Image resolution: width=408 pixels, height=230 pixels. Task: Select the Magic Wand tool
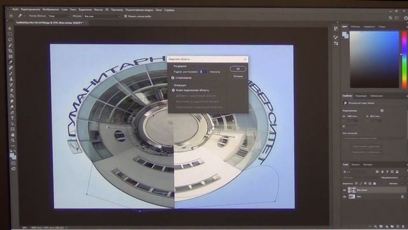(10, 45)
